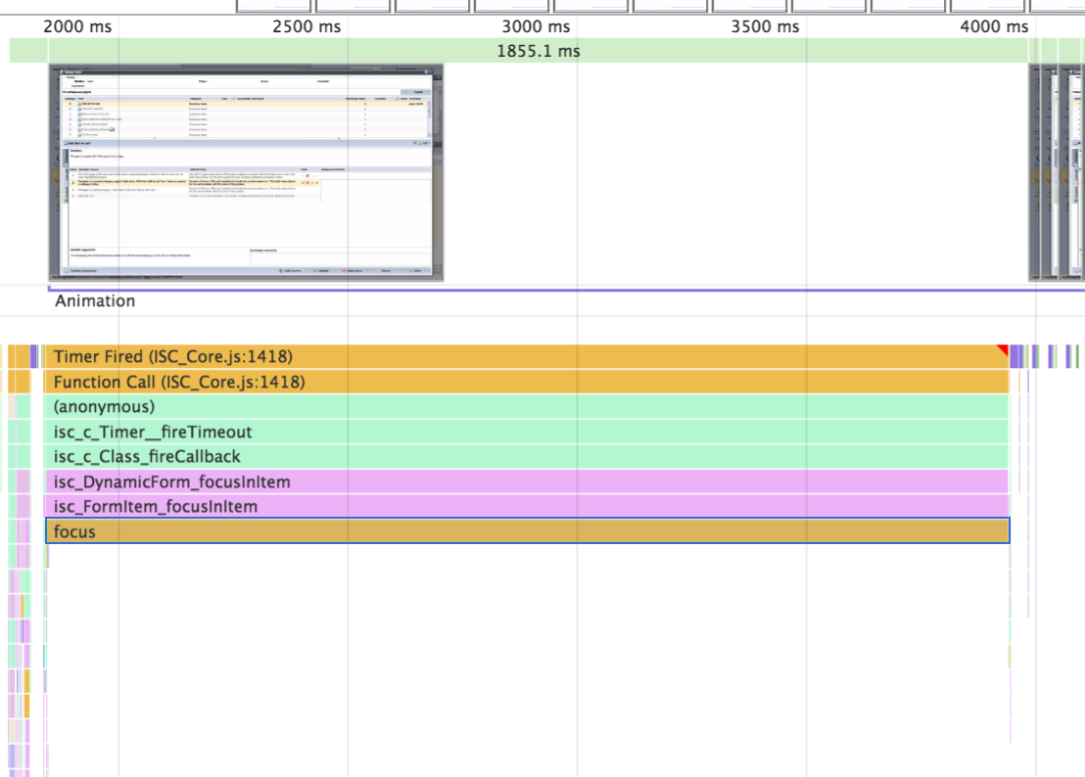Viewport: 1085px width, 777px height.
Task: Click the 3500 ms ruler mark
Action: [x=765, y=26]
